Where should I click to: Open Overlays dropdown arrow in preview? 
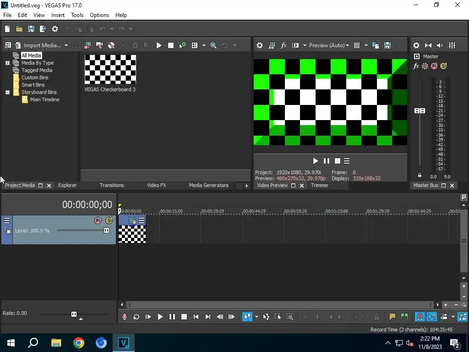click(366, 45)
